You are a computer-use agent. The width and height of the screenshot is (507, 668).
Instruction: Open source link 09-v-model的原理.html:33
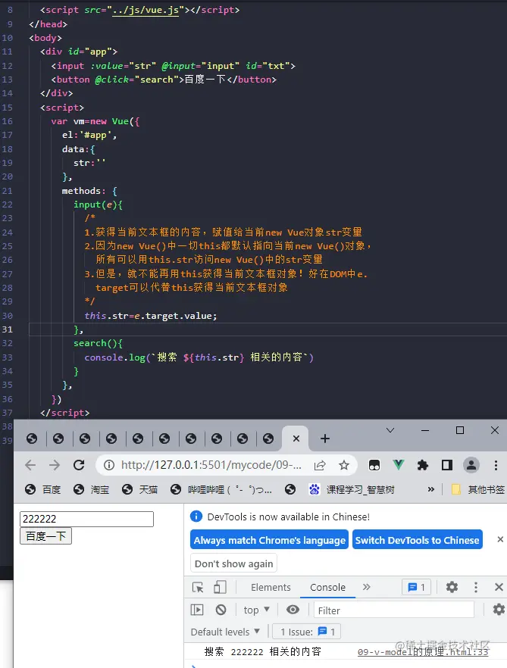click(423, 652)
